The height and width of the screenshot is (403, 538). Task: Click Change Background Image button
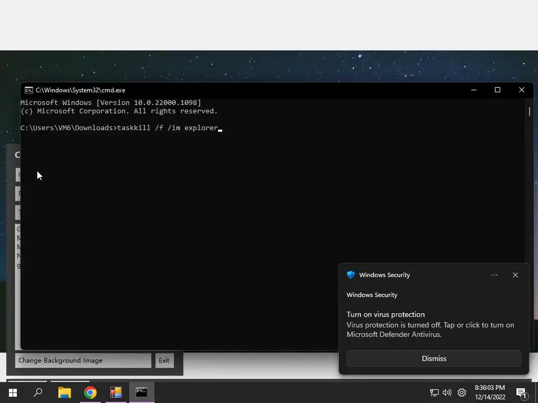click(x=83, y=360)
